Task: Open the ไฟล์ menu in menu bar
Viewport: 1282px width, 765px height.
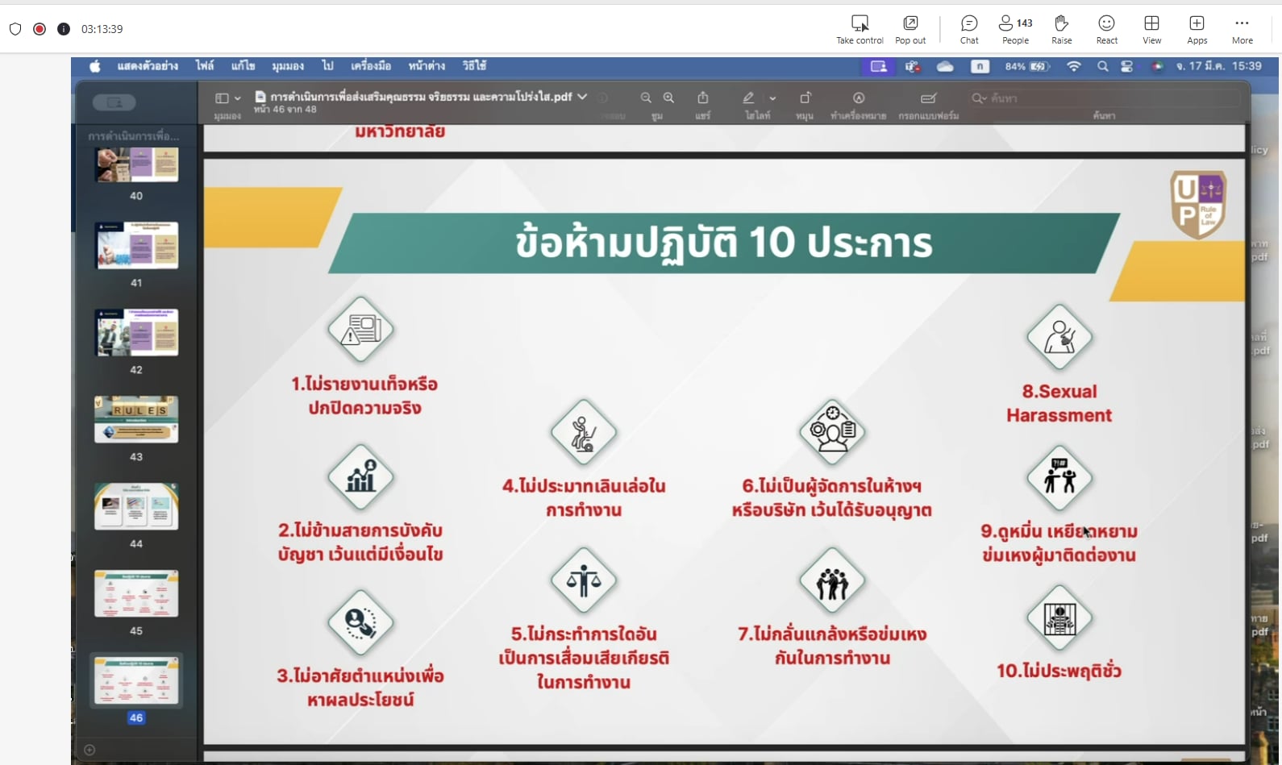Action: [x=205, y=66]
